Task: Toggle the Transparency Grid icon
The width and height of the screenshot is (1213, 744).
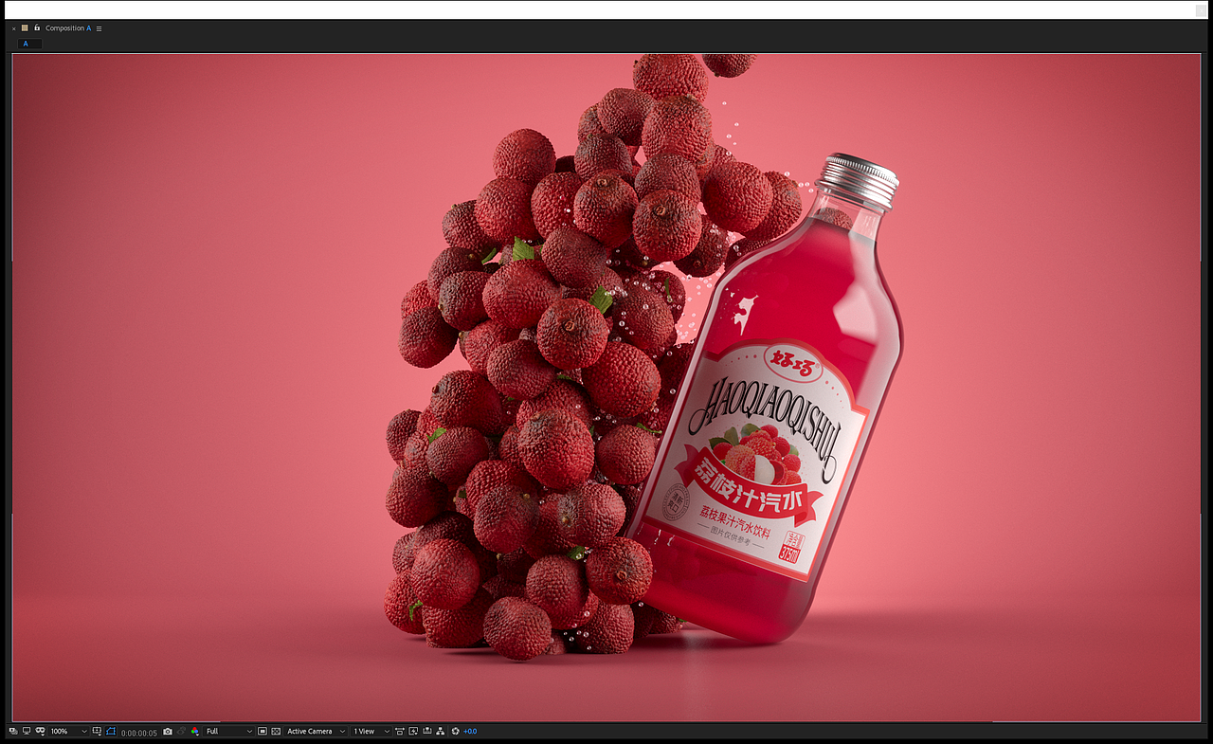Action: click(276, 732)
